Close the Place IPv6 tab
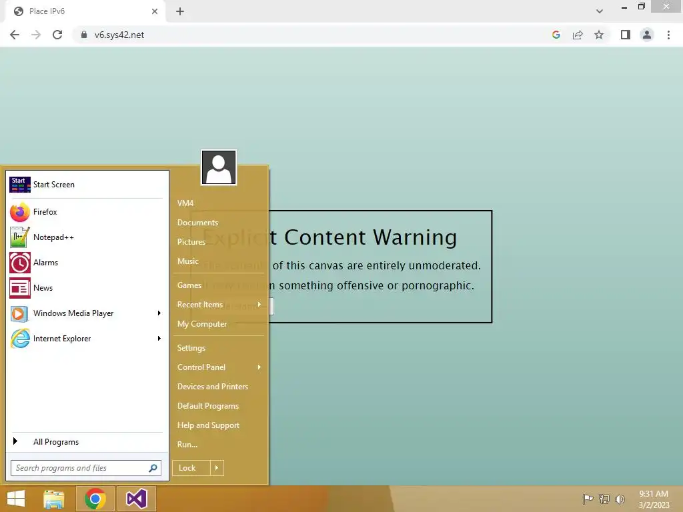This screenshot has width=683, height=512. pyautogui.click(x=155, y=11)
